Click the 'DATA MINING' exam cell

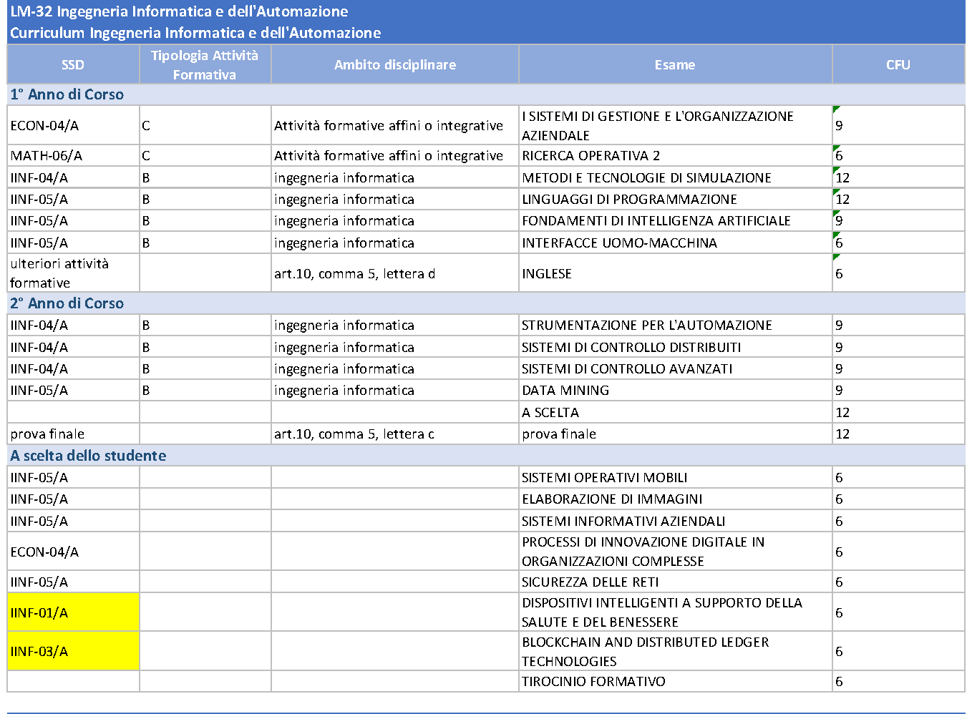click(675, 390)
